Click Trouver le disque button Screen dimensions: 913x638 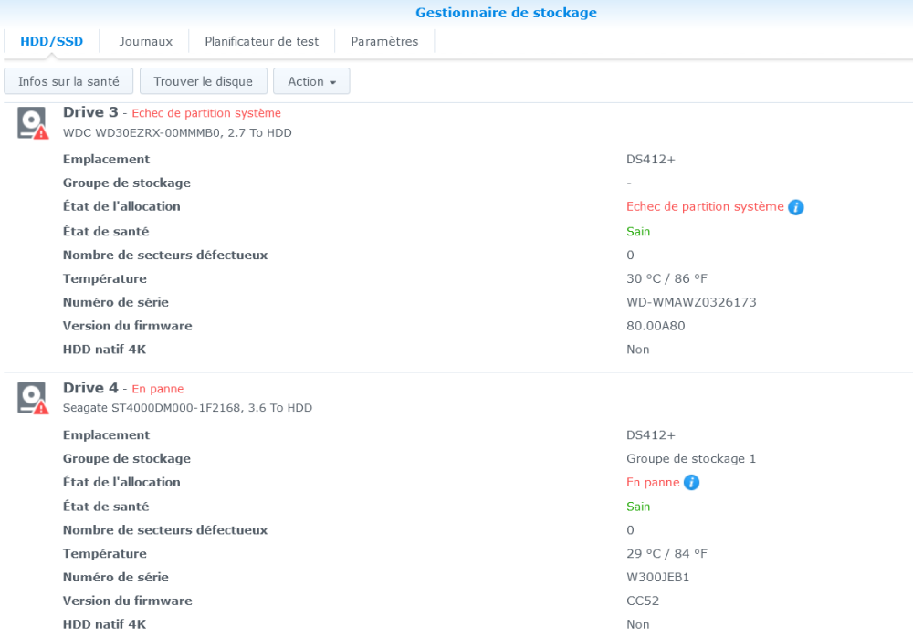click(204, 81)
